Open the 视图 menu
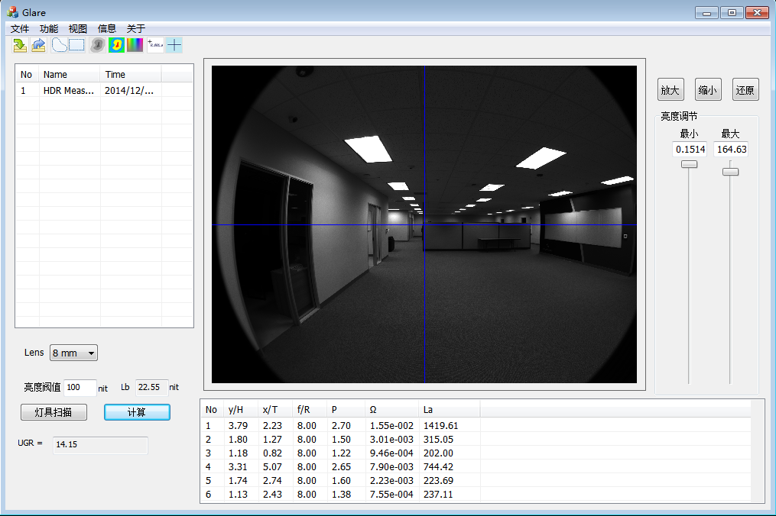 [x=78, y=28]
